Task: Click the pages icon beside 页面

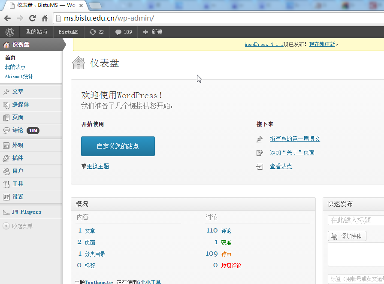Action: 6,118
